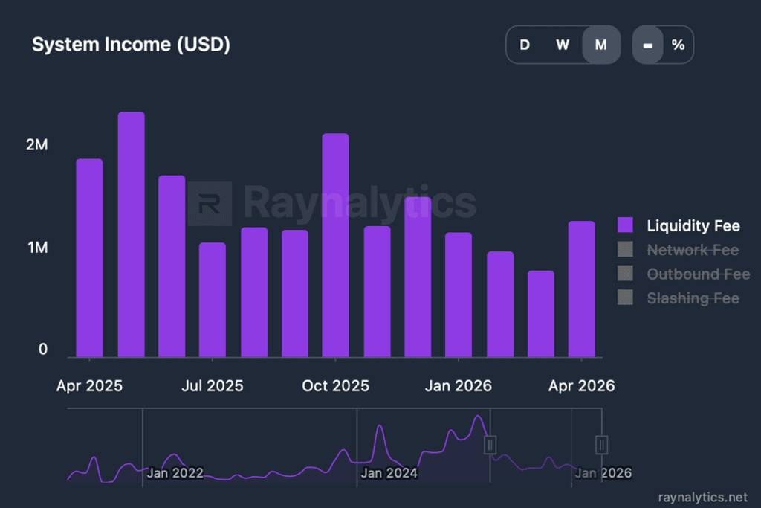Toggle absolute value mode dash button

tap(647, 45)
